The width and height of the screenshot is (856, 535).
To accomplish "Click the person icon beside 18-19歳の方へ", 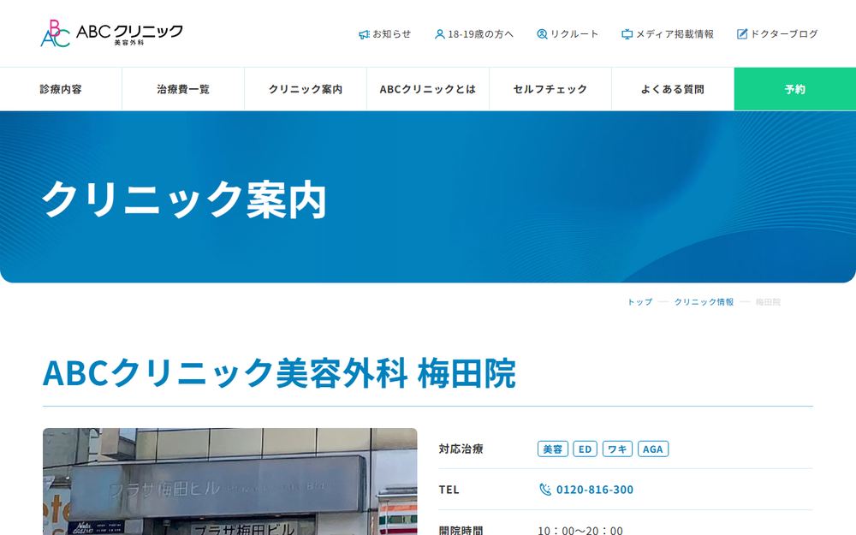I will [x=439, y=34].
